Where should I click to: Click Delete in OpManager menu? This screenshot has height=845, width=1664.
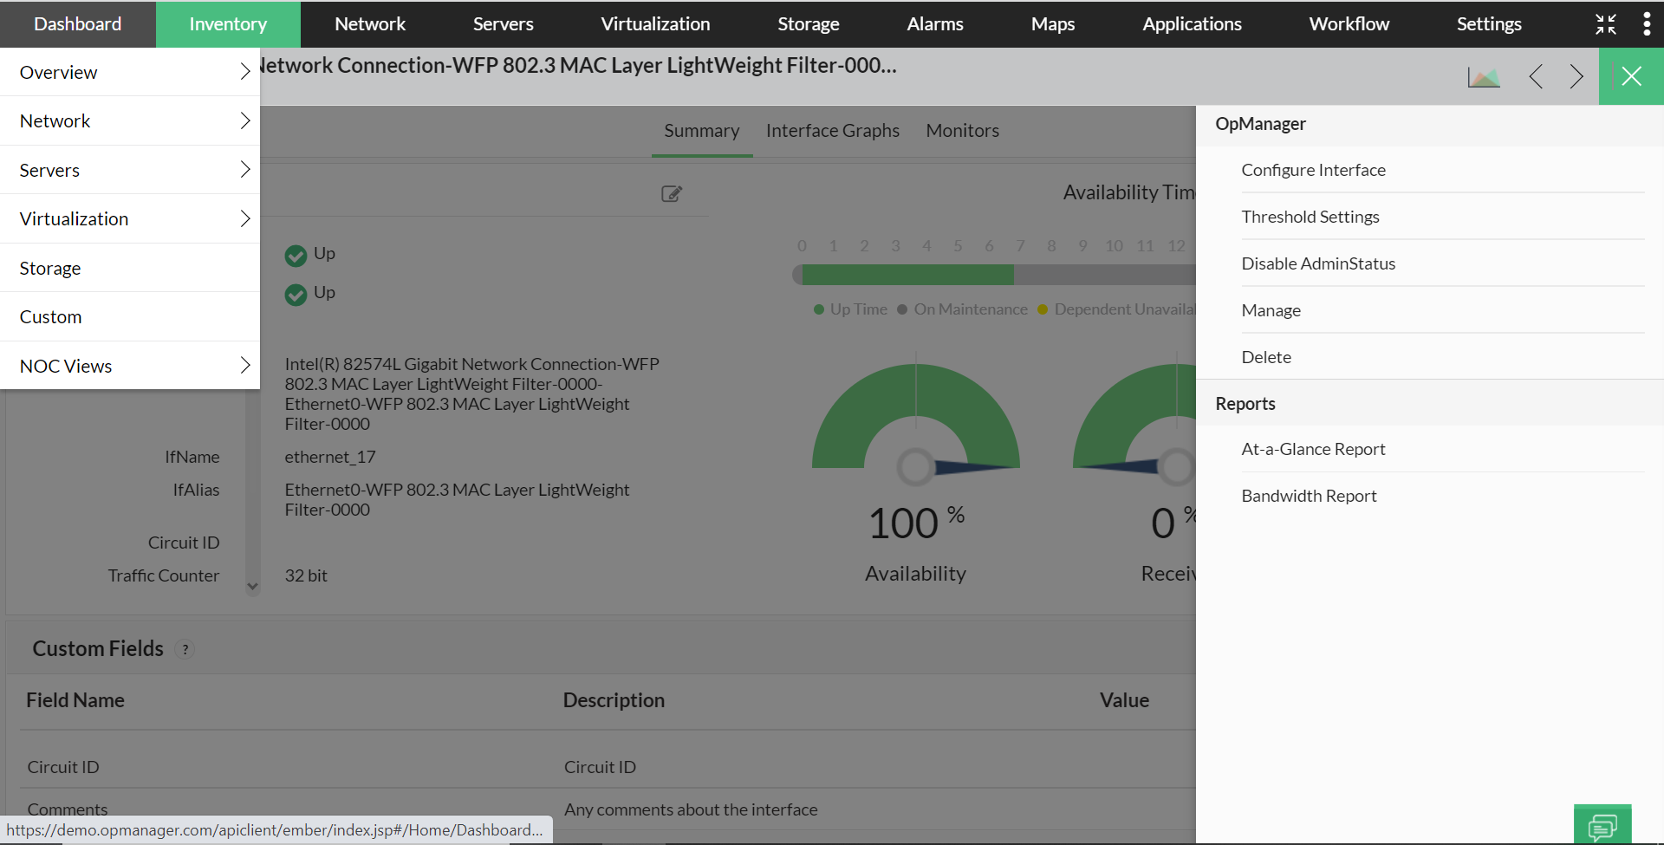coord(1266,357)
